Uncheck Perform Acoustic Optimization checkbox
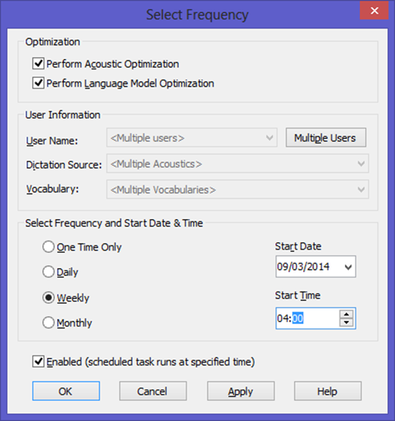Viewport: 395px width, 421px height. point(38,64)
